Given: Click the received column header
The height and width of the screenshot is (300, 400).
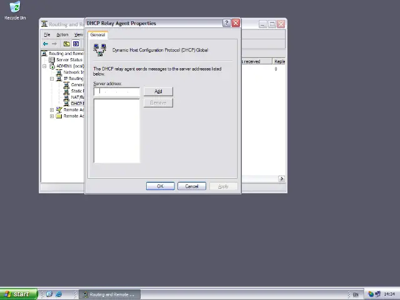Looking at the screenshot, I should point(257,61).
